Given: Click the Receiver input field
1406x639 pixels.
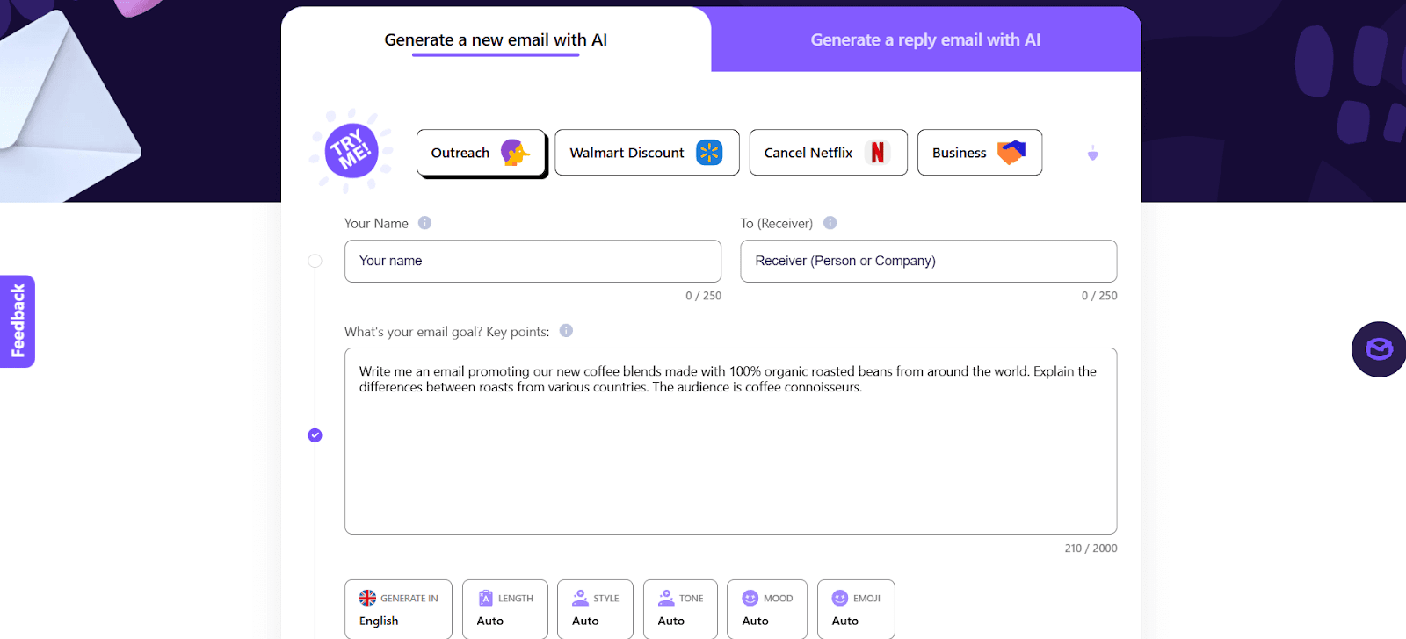Looking at the screenshot, I should tap(927, 261).
